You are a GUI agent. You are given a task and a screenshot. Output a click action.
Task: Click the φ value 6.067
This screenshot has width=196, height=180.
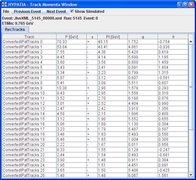coord(133,175)
